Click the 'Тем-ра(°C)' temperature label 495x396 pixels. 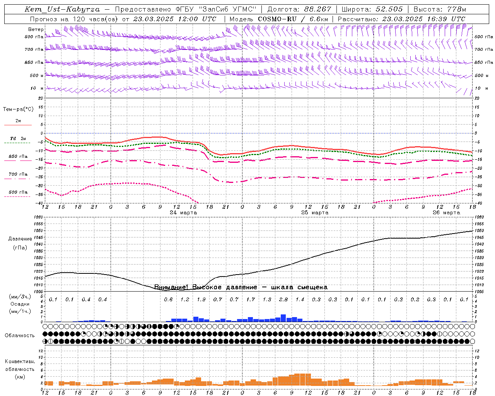18,109
